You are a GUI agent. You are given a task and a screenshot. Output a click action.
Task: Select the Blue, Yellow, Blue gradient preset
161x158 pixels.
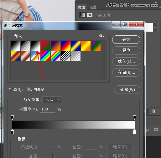tap(75, 46)
